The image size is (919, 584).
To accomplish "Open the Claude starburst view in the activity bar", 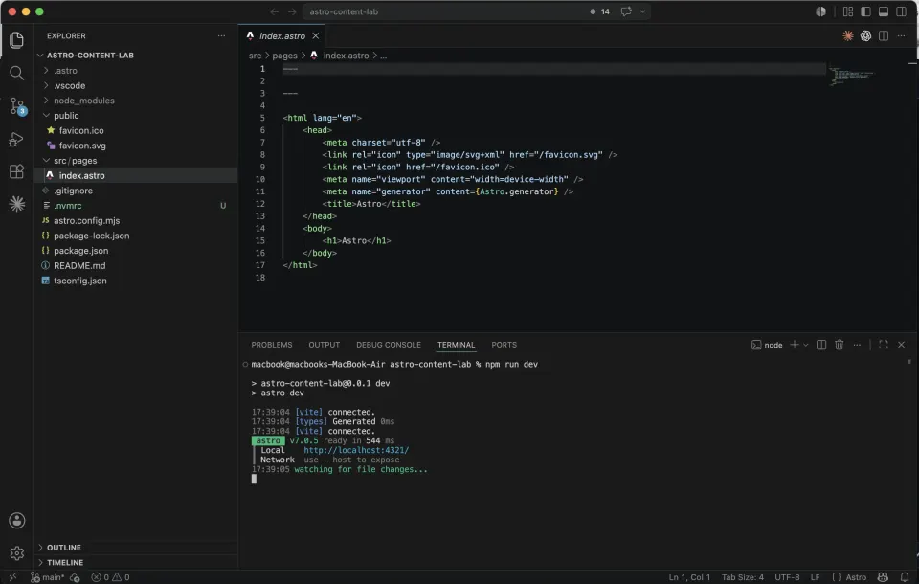I will [x=16, y=204].
